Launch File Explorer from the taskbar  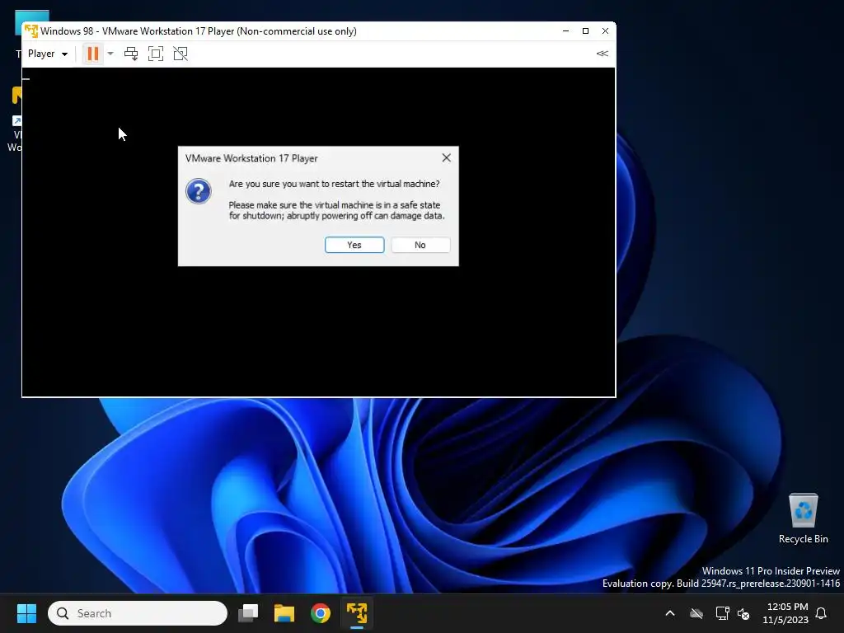point(284,613)
